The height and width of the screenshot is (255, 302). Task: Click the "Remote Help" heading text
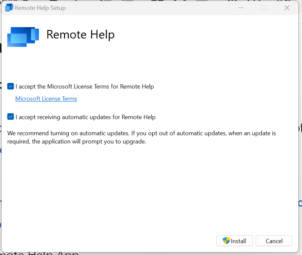[x=80, y=35]
